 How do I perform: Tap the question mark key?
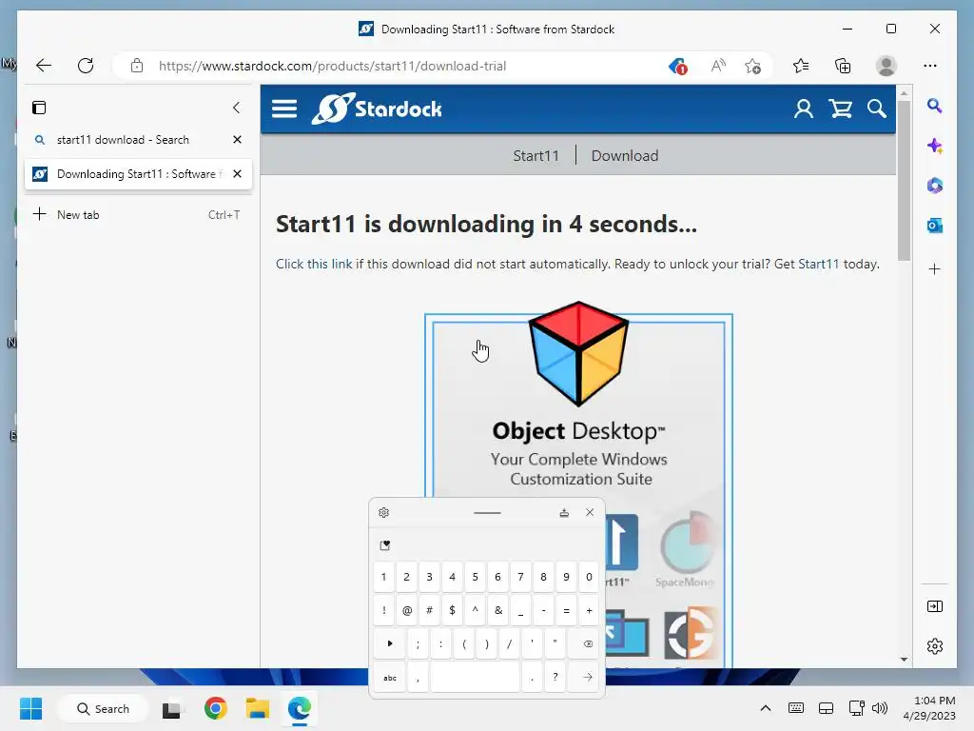point(555,678)
